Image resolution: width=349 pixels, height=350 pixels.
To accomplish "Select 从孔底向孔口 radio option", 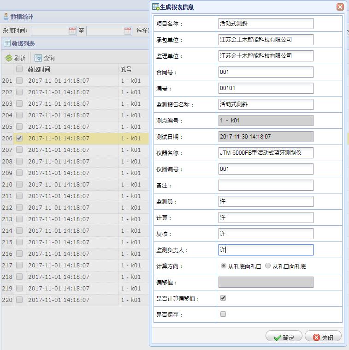I will pyautogui.click(x=224, y=266).
